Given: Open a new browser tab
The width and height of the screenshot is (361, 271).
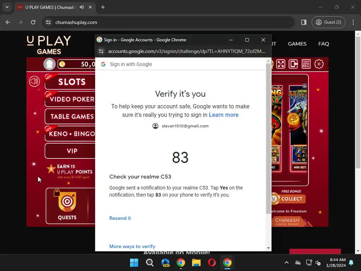Looking at the screenshot, I should (x=103, y=7).
